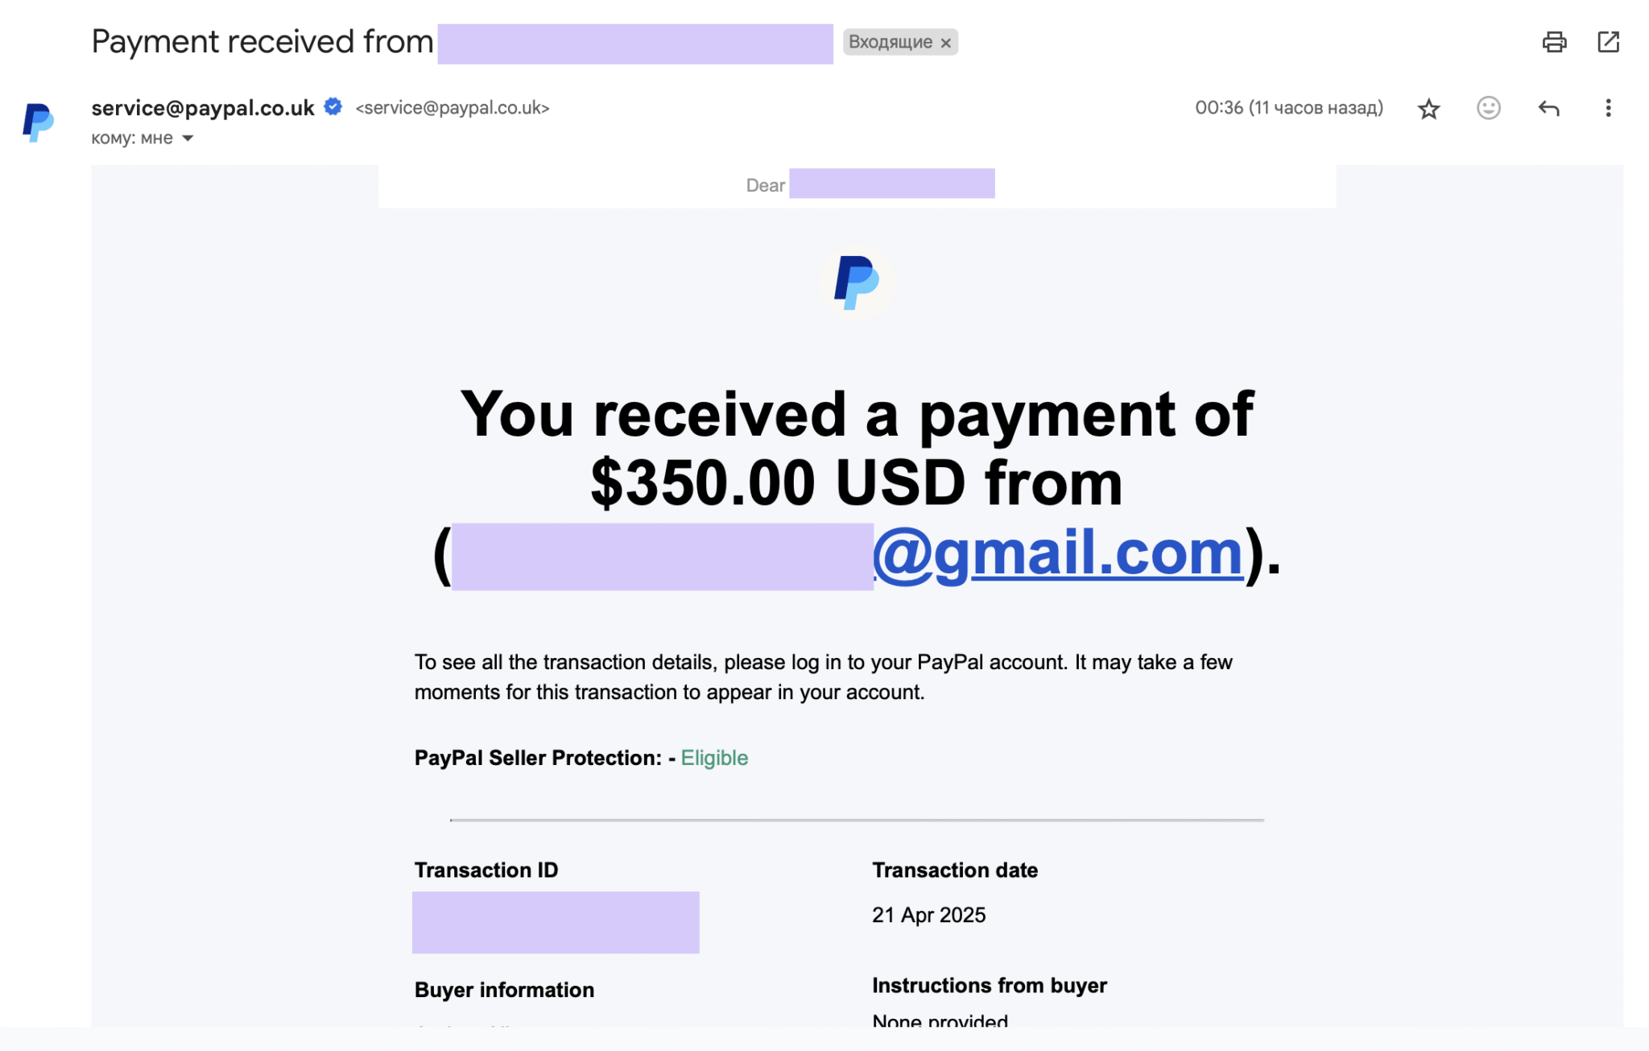The image size is (1649, 1051).
Task: Click the 'Eligible' seller protection status
Action: tap(714, 758)
